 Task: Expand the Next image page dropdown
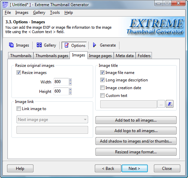[x=52, y=120]
